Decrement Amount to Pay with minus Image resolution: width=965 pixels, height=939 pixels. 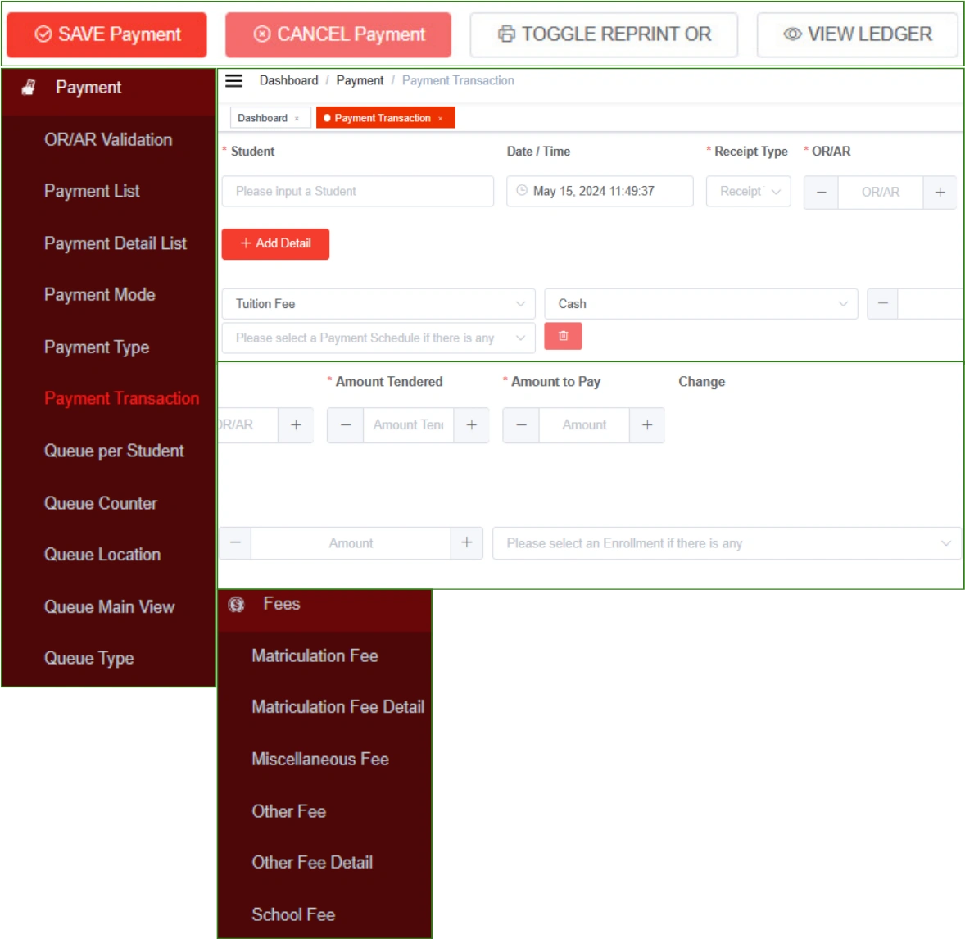click(x=521, y=424)
